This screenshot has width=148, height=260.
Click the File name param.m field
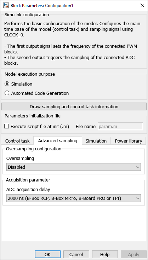click(x=120, y=126)
